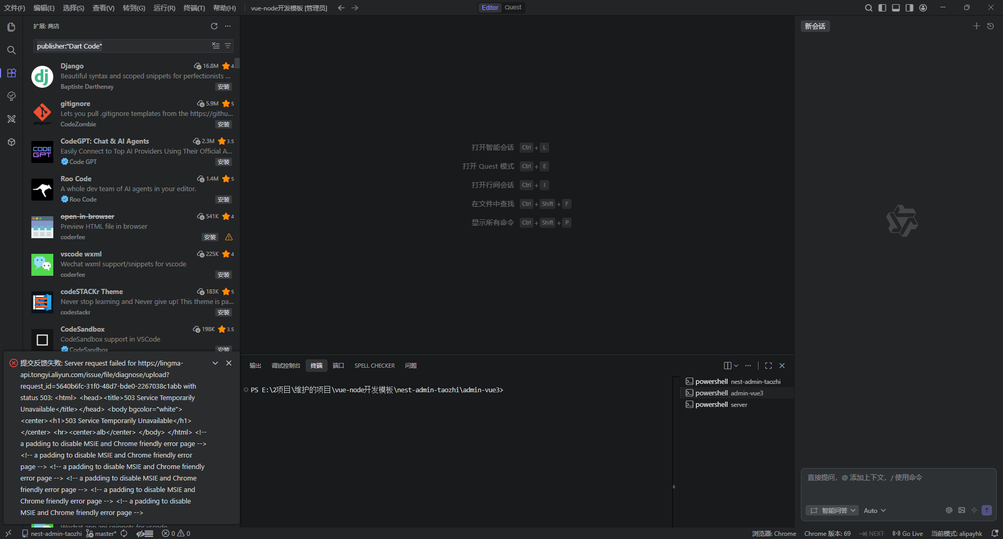This screenshot has height=539, width=1003.
Task: Select powershell nest-admin-taozhi terminal
Action: click(737, 382)
